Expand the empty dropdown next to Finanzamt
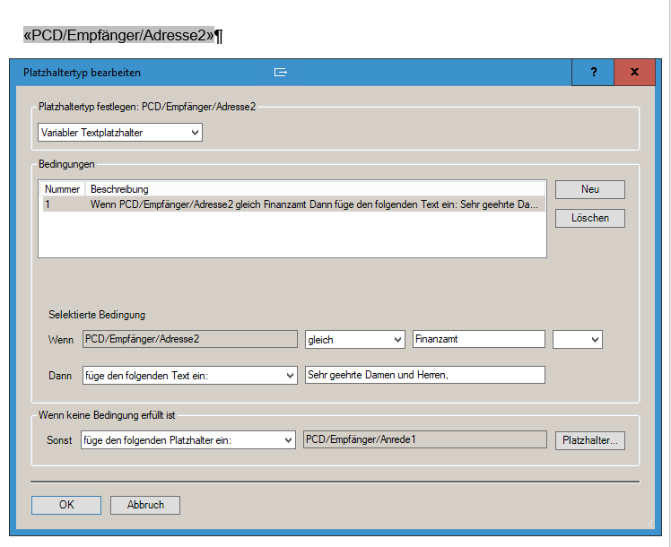The height and width of the screenshot is (547, 671). pos(577,339)
